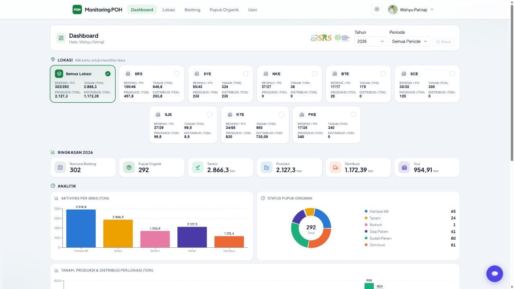Click the layers icon on Semua Lokasi card
514x289 pixels.
click(59, 74)
